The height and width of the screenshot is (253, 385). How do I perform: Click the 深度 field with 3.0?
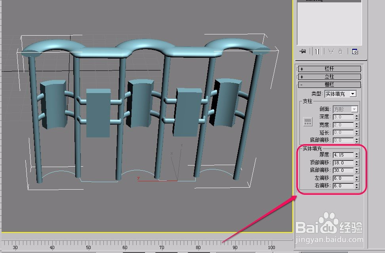pos(343,117)
